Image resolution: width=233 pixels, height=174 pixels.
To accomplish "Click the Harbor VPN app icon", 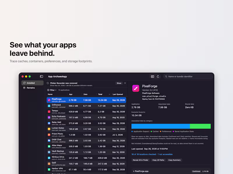I will click(49, 170).
